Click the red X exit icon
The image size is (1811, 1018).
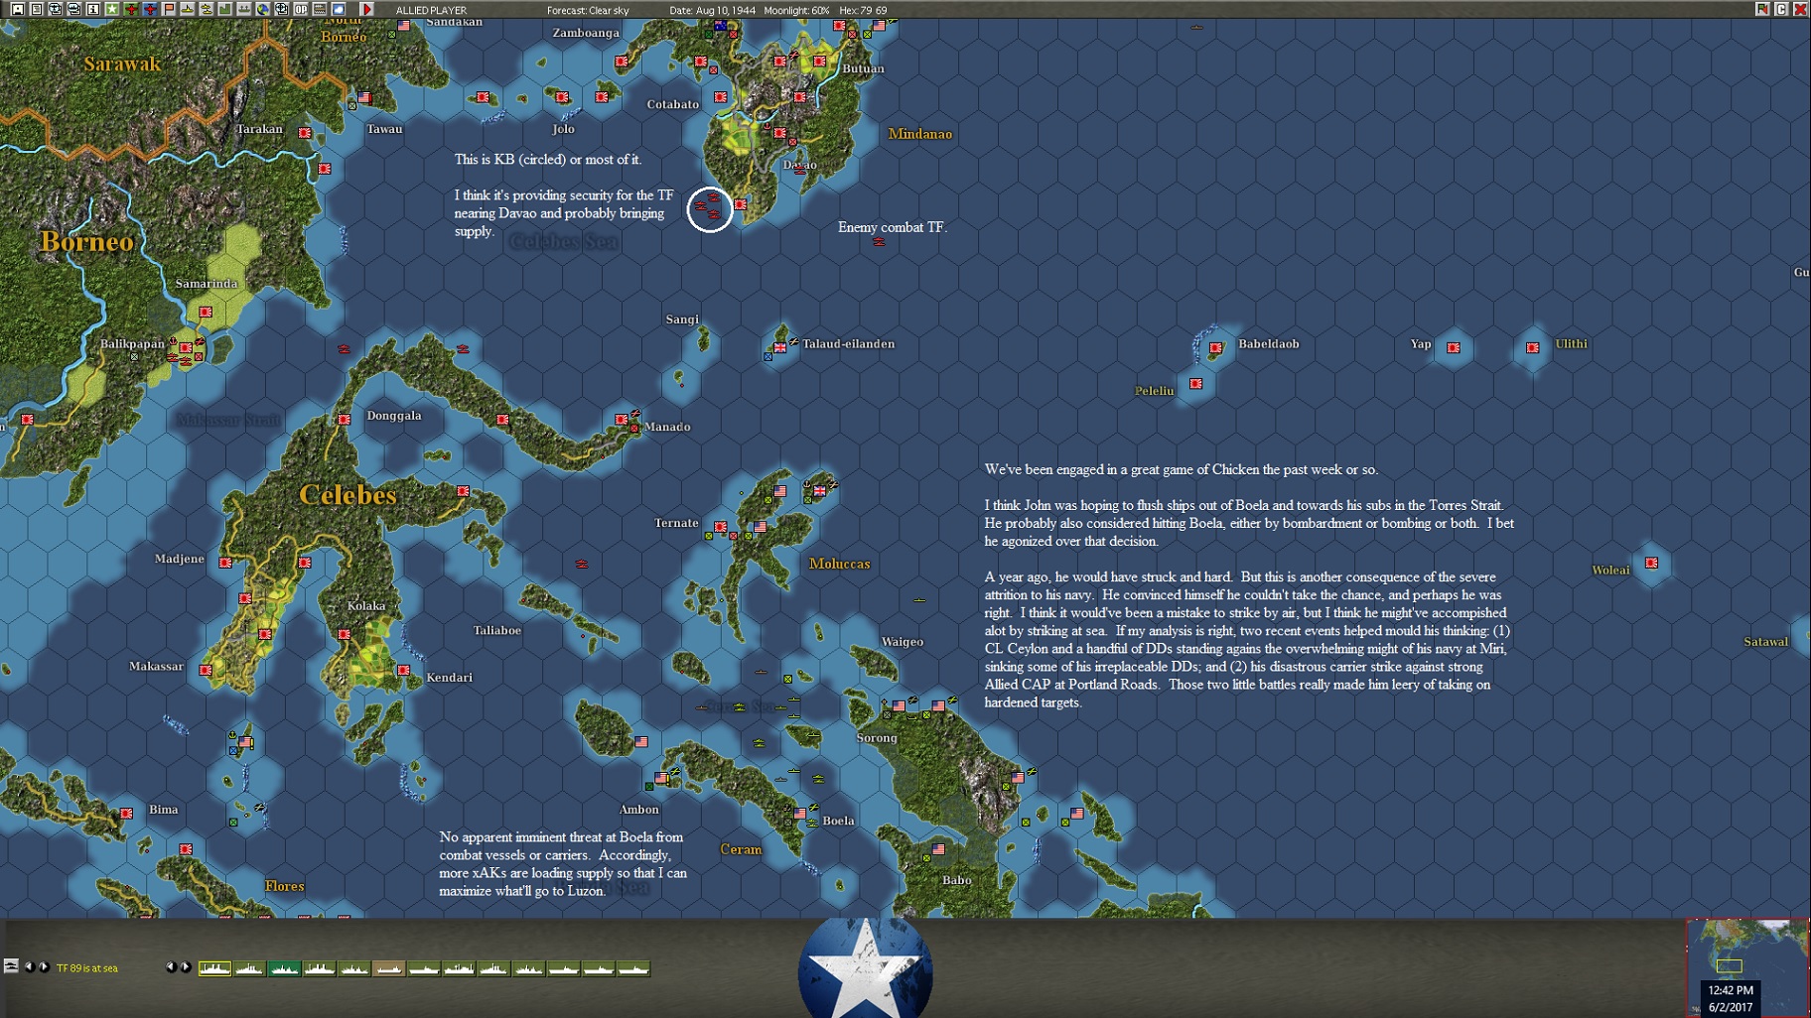click(x=1799, y=9)
